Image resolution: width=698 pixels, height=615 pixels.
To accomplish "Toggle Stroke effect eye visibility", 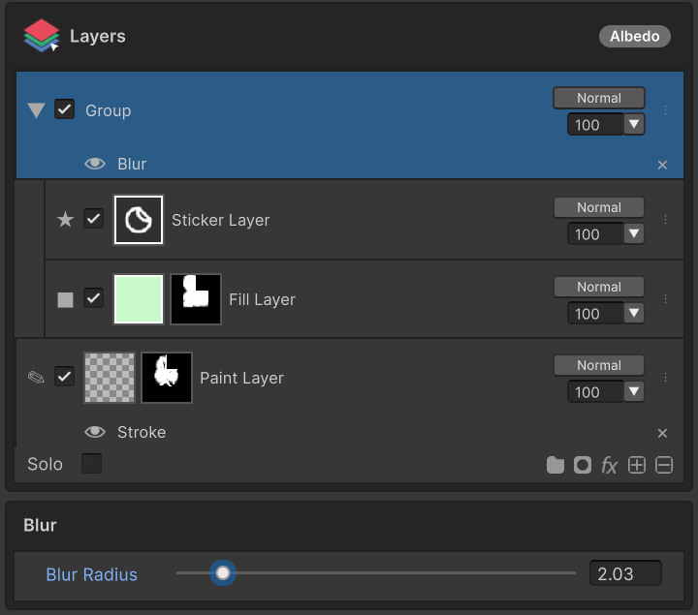I will pyautogui.click(x=95, y=432).
